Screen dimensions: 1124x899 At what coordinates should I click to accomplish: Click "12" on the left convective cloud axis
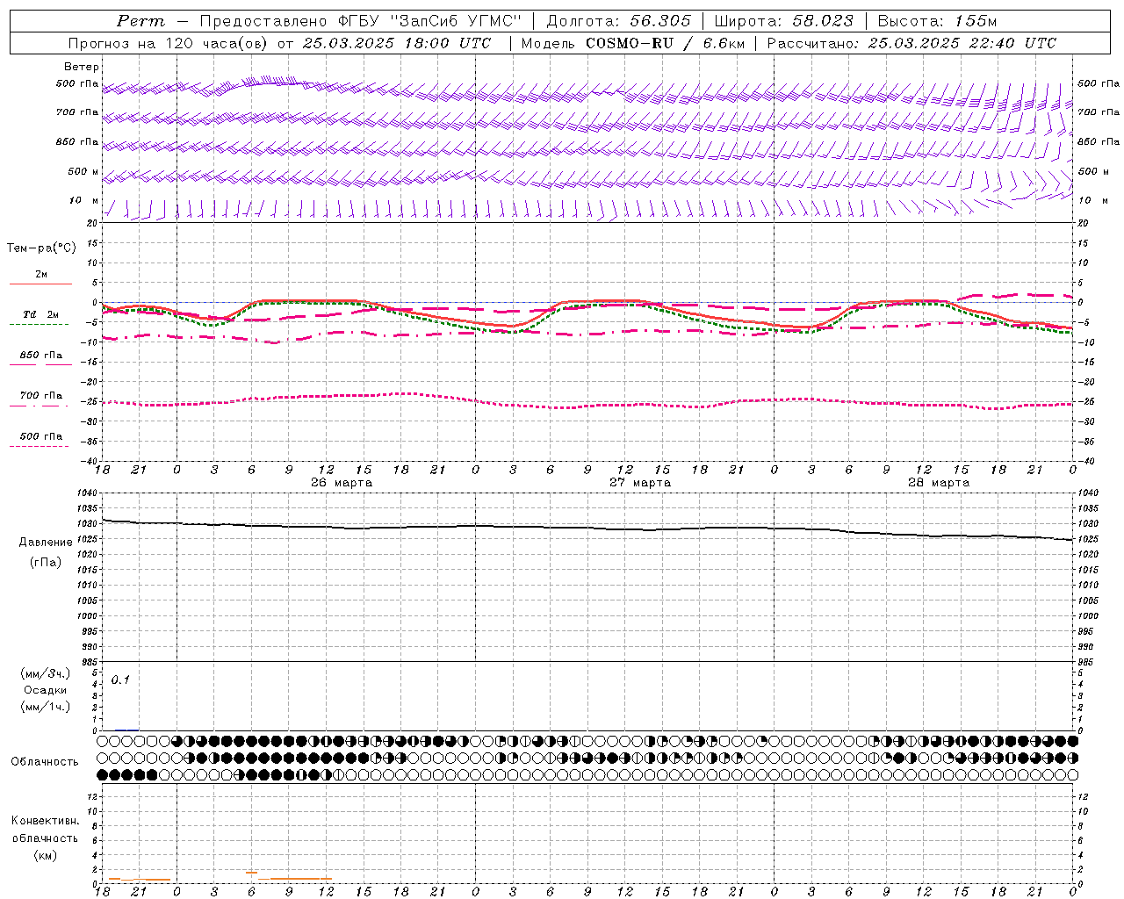(94, 797)
